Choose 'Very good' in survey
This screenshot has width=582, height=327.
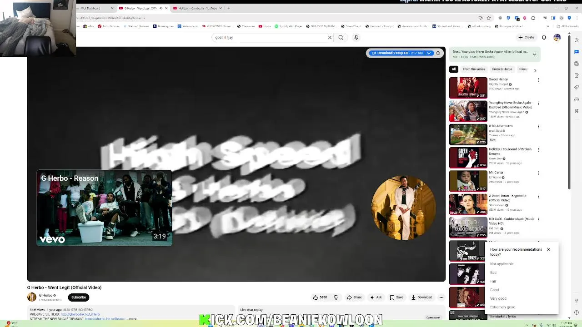[x=498, y=298]
